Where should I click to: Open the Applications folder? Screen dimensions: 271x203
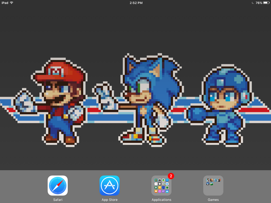click(x=161, y=186)
